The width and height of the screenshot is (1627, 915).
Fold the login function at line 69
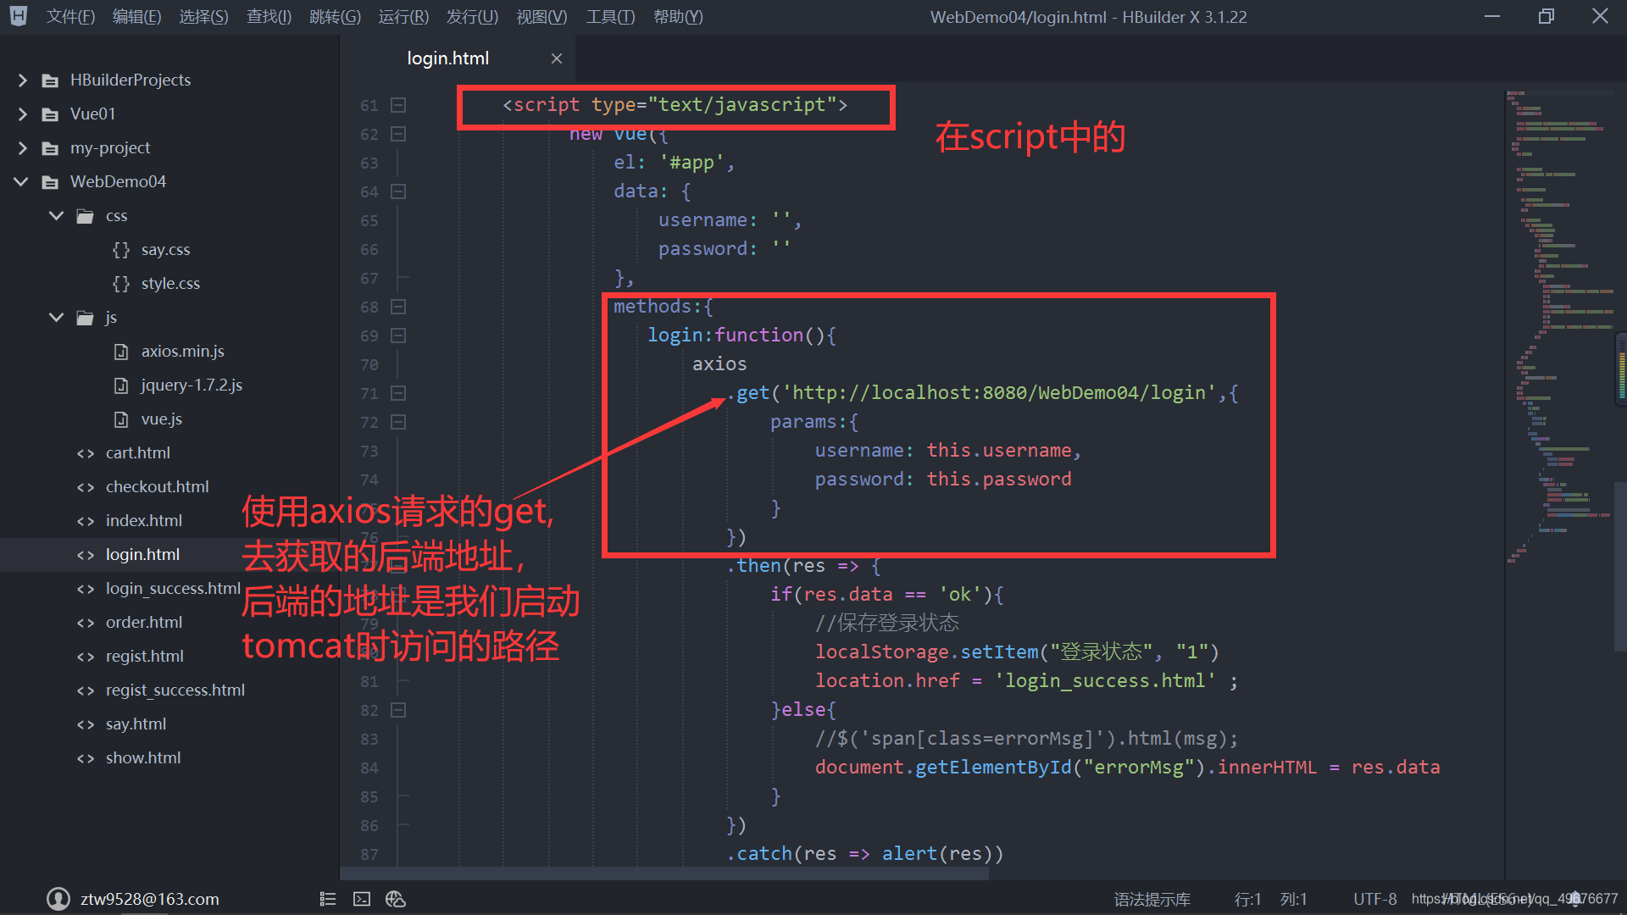(x=398, y=335)
